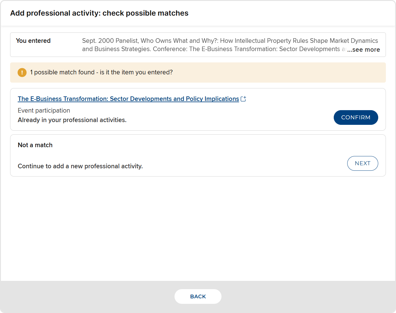Viewport: 396px width, 313px height.
Task: Click the Not a match heading
Action: pyautogui.click(x=35, y=145)
